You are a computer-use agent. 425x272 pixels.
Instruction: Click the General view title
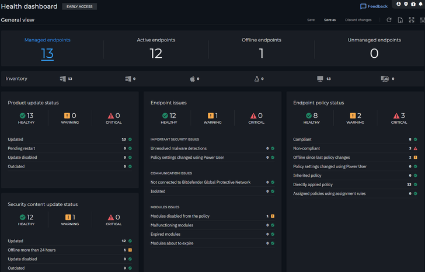coord(18,20)
